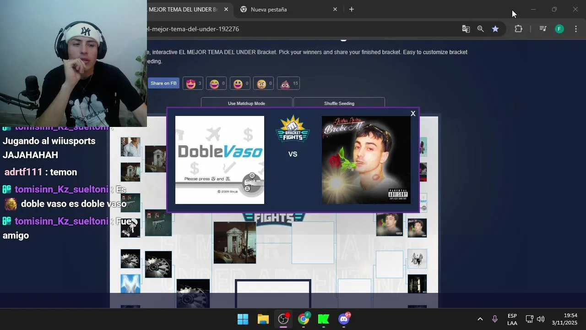586x330 pixels.
Task: Select rose man cover in right bracket
Action: [x=390, y=225]
